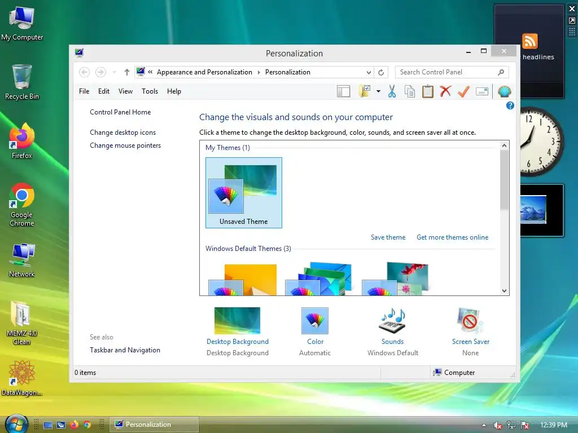The image size is (578, 433).
Task: Click the RSS headlines gadget icon
Action: (x=529, y=41)
